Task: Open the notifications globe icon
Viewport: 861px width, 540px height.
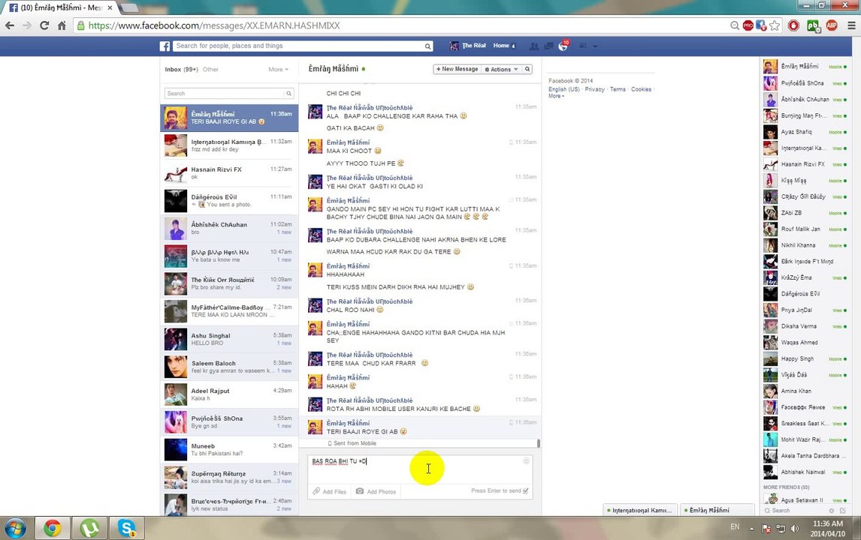Action: pyautogui.click(x=563, y=46)
